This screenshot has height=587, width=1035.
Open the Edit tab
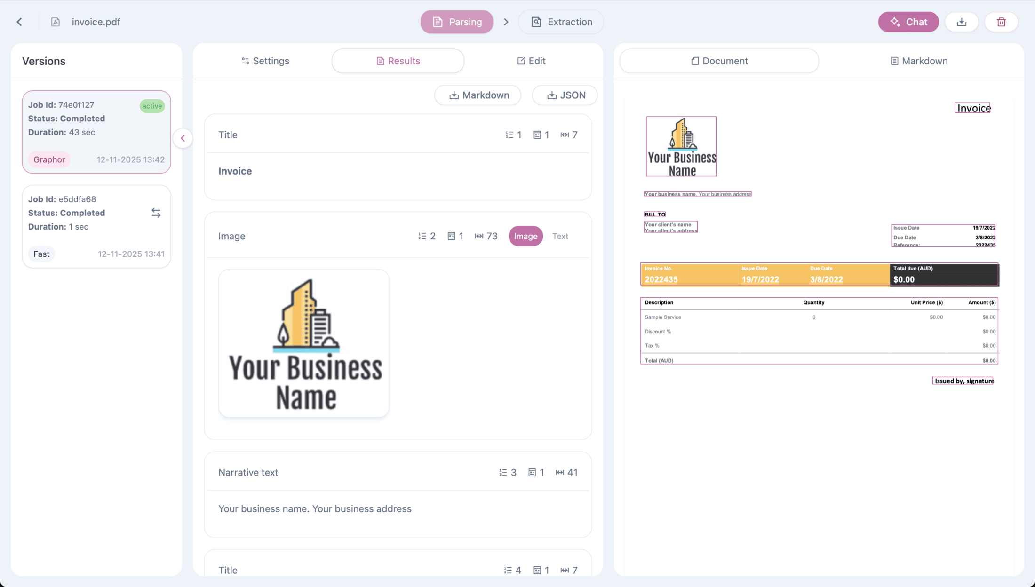[531, 61]
